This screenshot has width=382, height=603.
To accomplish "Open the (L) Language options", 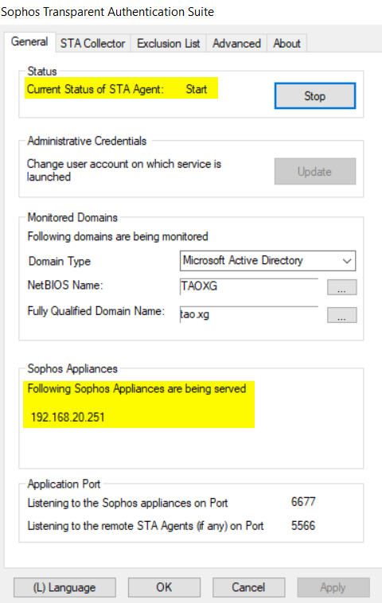I will (64, 587).
